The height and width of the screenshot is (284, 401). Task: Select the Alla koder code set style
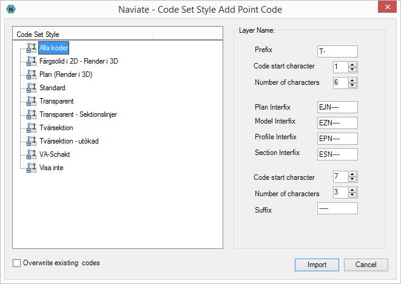[x=54, y=48]
